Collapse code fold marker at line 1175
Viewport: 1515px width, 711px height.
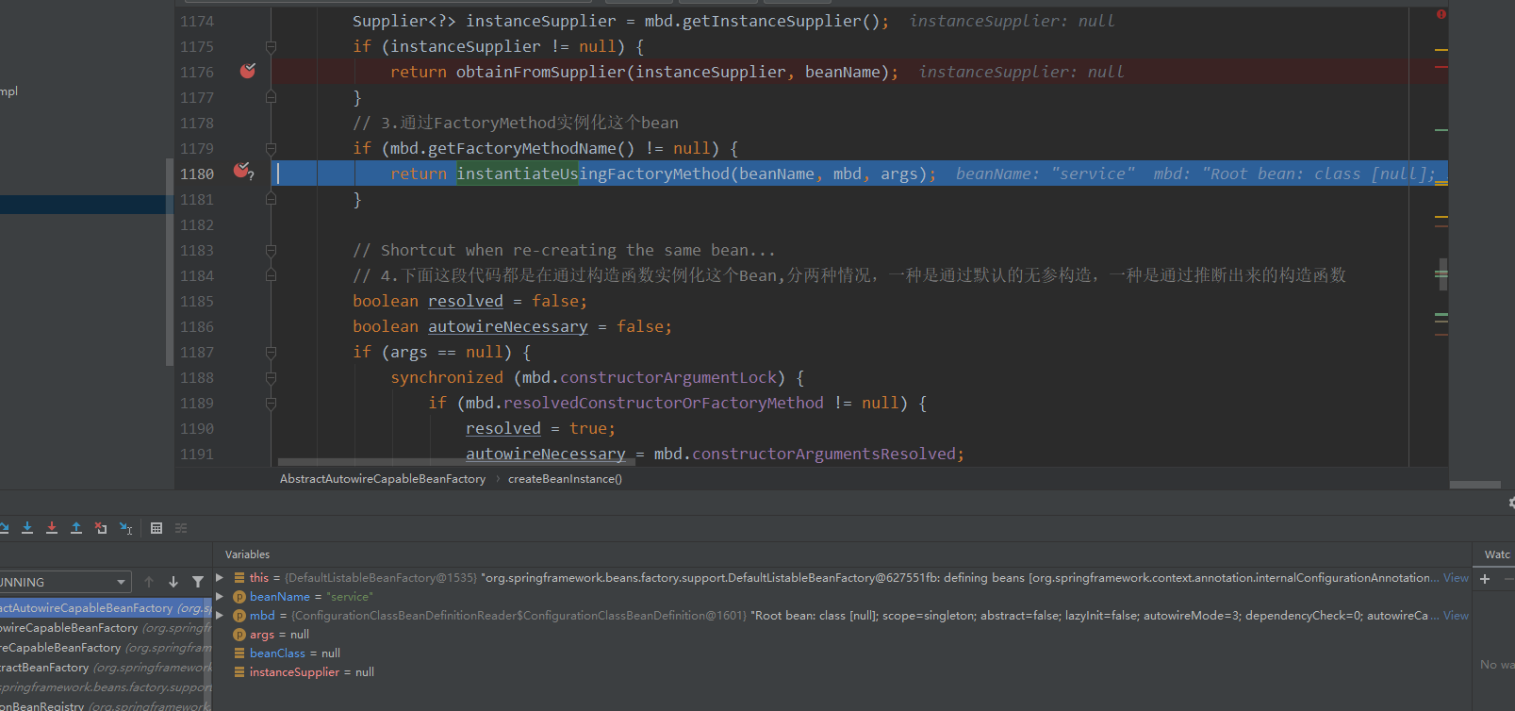tap(271, 46)
